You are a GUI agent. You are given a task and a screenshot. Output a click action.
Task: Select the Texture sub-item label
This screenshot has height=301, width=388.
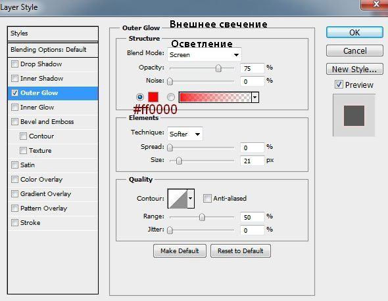click(40, 151)
